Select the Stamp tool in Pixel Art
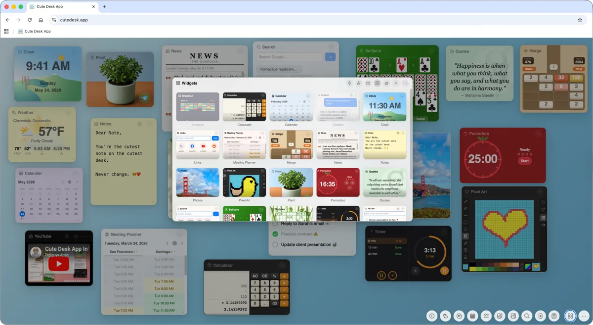The image size is (593, 325). [x=466, y=257]
